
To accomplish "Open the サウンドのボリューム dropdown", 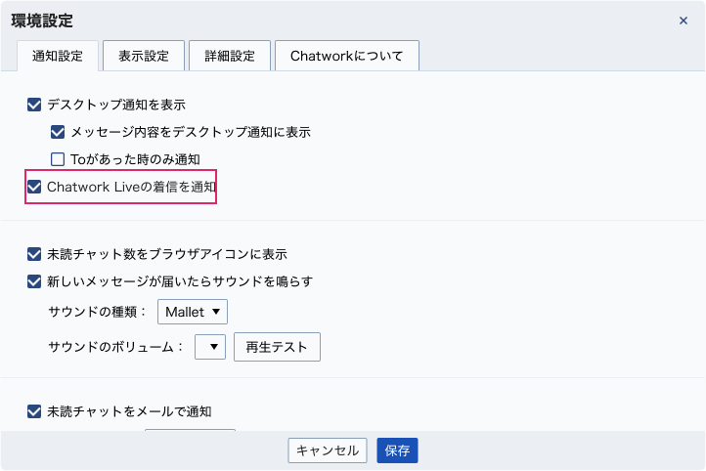I will click(x=210, y=347).
